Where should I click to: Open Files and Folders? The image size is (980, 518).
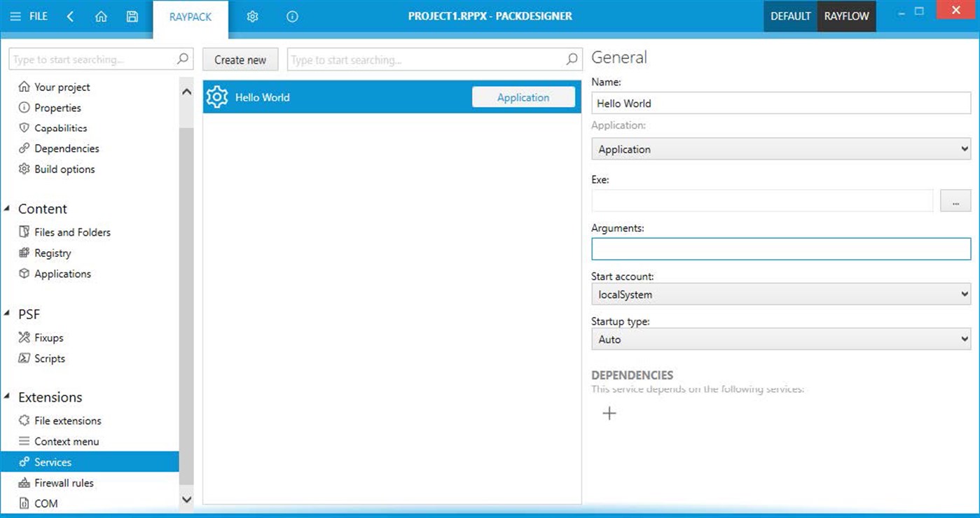click(x=72, y=232)
